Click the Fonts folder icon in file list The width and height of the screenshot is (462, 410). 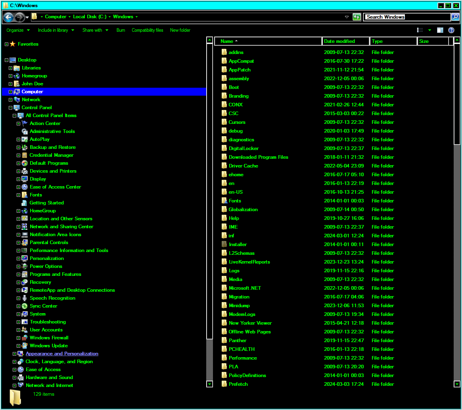coord(224,201)
